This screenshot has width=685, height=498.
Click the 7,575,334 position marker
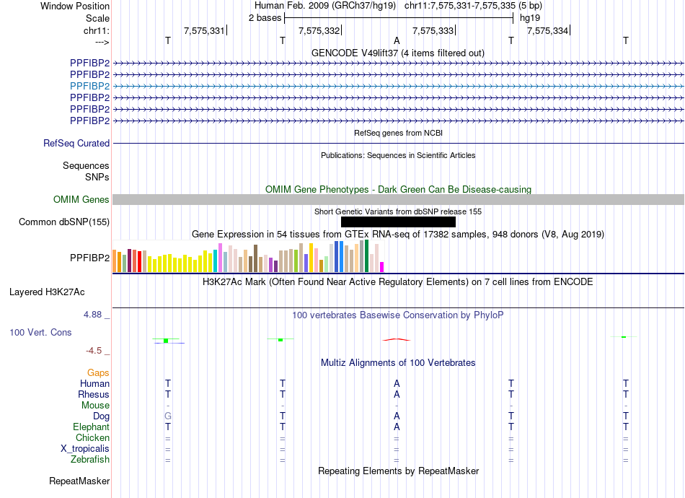point(548,30)
